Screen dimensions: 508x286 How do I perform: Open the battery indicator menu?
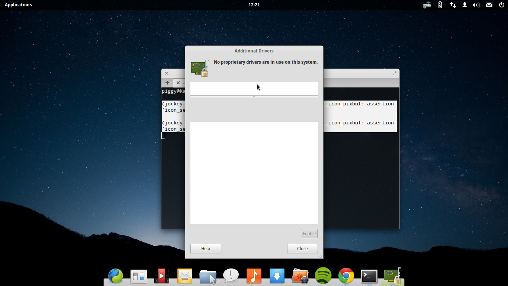pyautogui.click(x=440, y=5)
